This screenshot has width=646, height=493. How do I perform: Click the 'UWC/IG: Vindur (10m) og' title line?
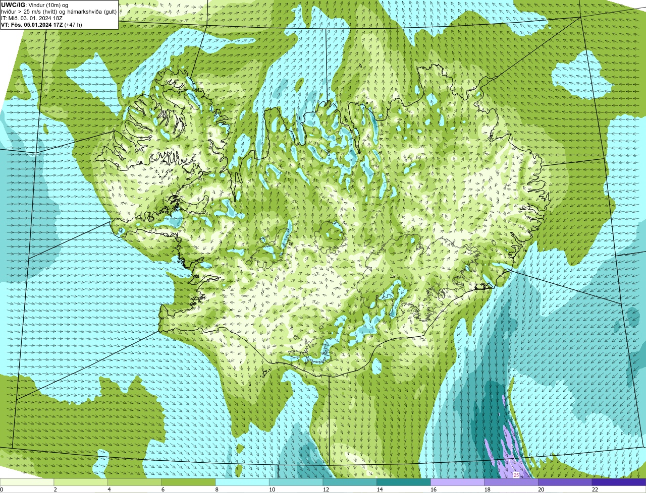tap(34, 5)
